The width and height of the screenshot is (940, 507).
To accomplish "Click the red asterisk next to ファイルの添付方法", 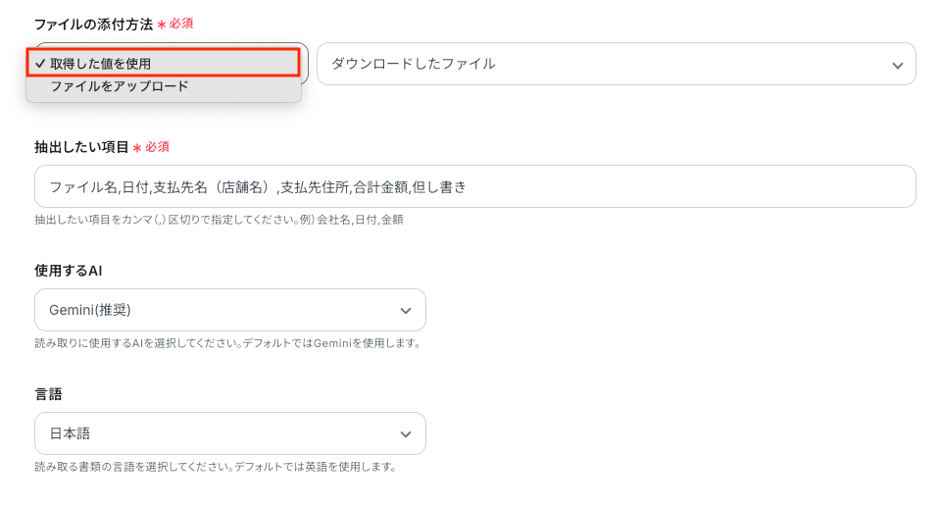I will tap(161, 25).
